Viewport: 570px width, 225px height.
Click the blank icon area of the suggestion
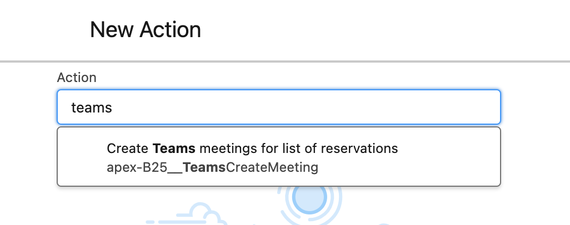pos(82,158)
